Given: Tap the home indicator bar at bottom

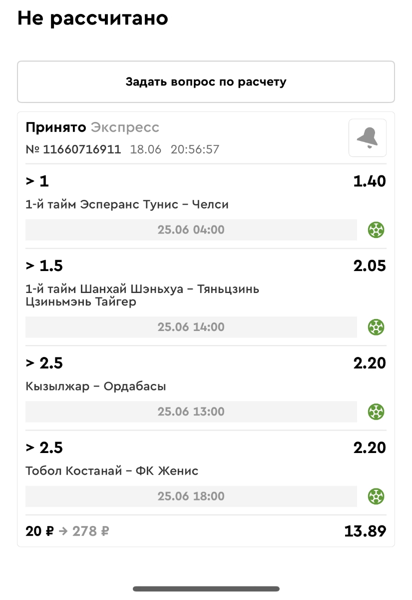Looking at the screenshot, I should [x=206, y=589].
